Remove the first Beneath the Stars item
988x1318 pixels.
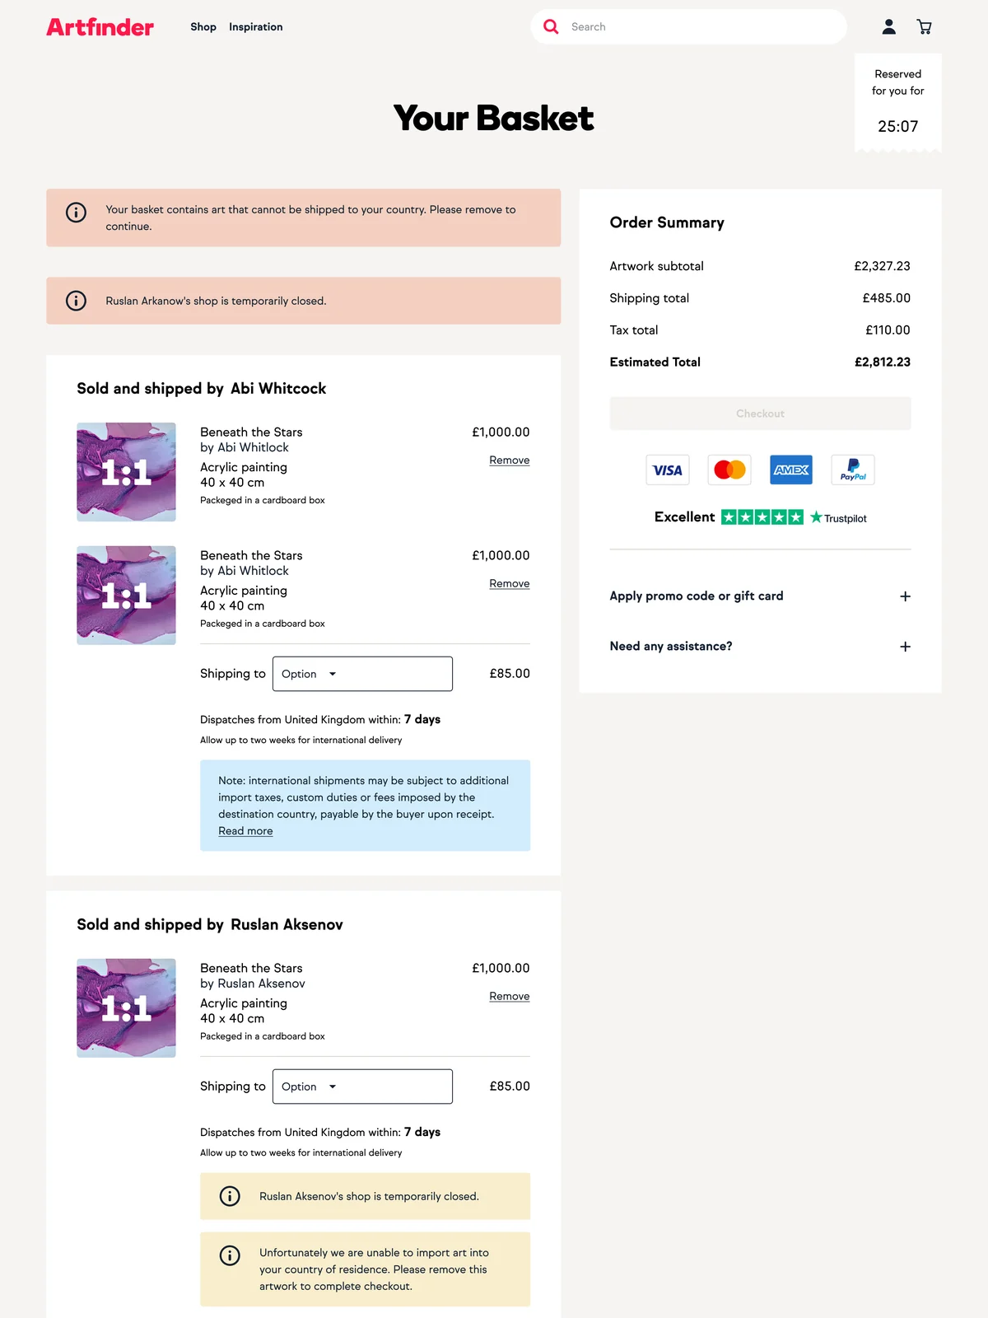click(x=510, y=460)
